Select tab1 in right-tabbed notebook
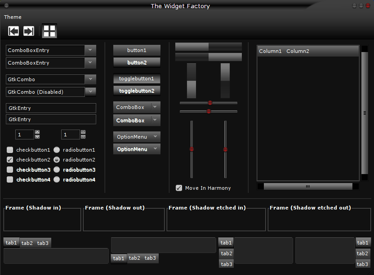The height and width of the screenshot is (275, 374). point(363,243)
